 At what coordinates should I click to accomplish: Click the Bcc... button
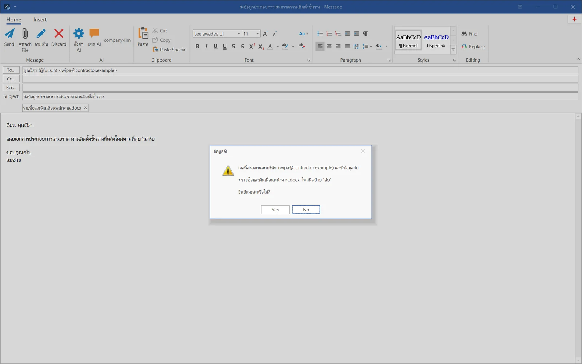11,87
